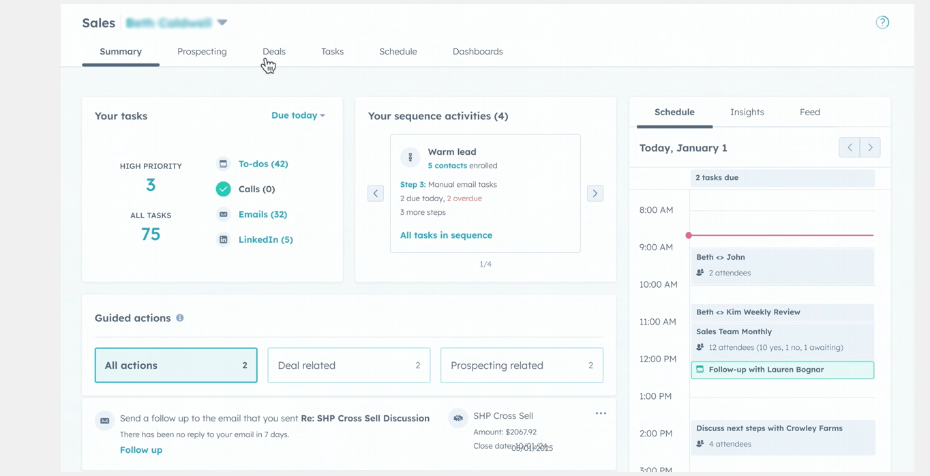The image size is (930, 476).
Task: Select the green Calls checkmark icon
Action: [223, 189]
